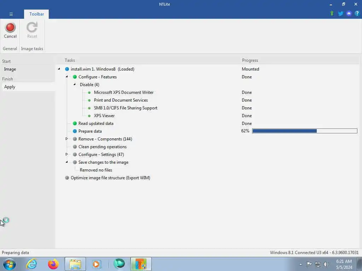This screenshot has width=362, height=271.
Task: Click the Prepare data progress bar
Action: click(304, 131)
